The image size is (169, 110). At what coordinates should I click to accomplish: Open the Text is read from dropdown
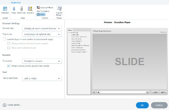coord(42,78)
